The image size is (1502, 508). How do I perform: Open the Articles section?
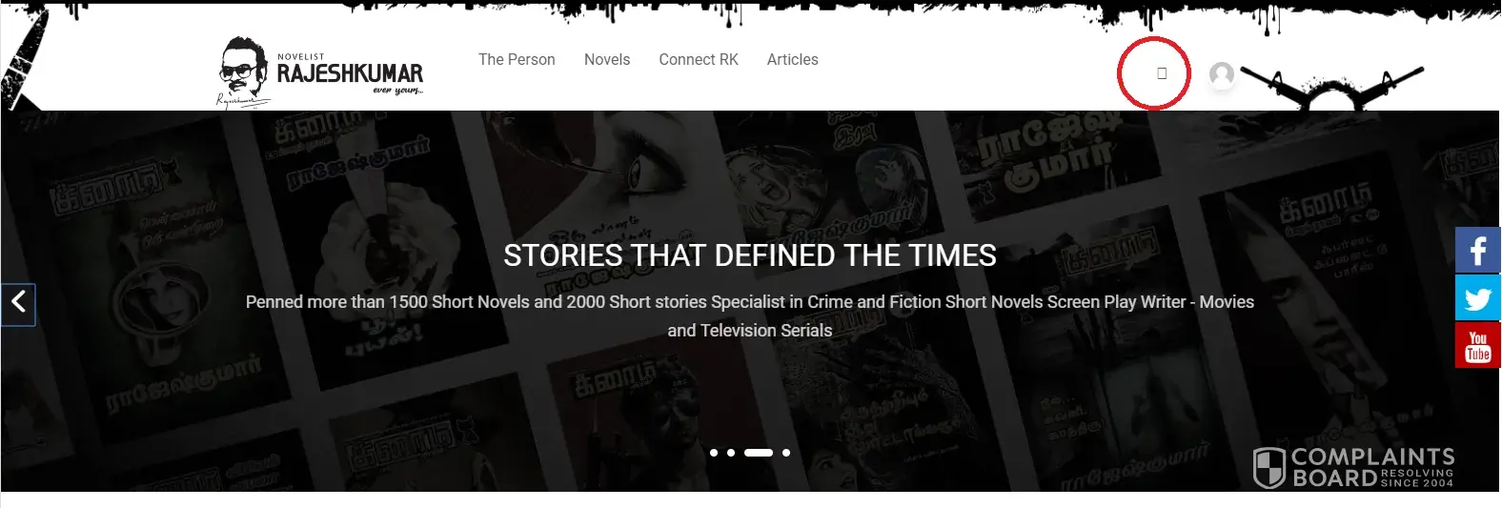[x=793, y=59]
